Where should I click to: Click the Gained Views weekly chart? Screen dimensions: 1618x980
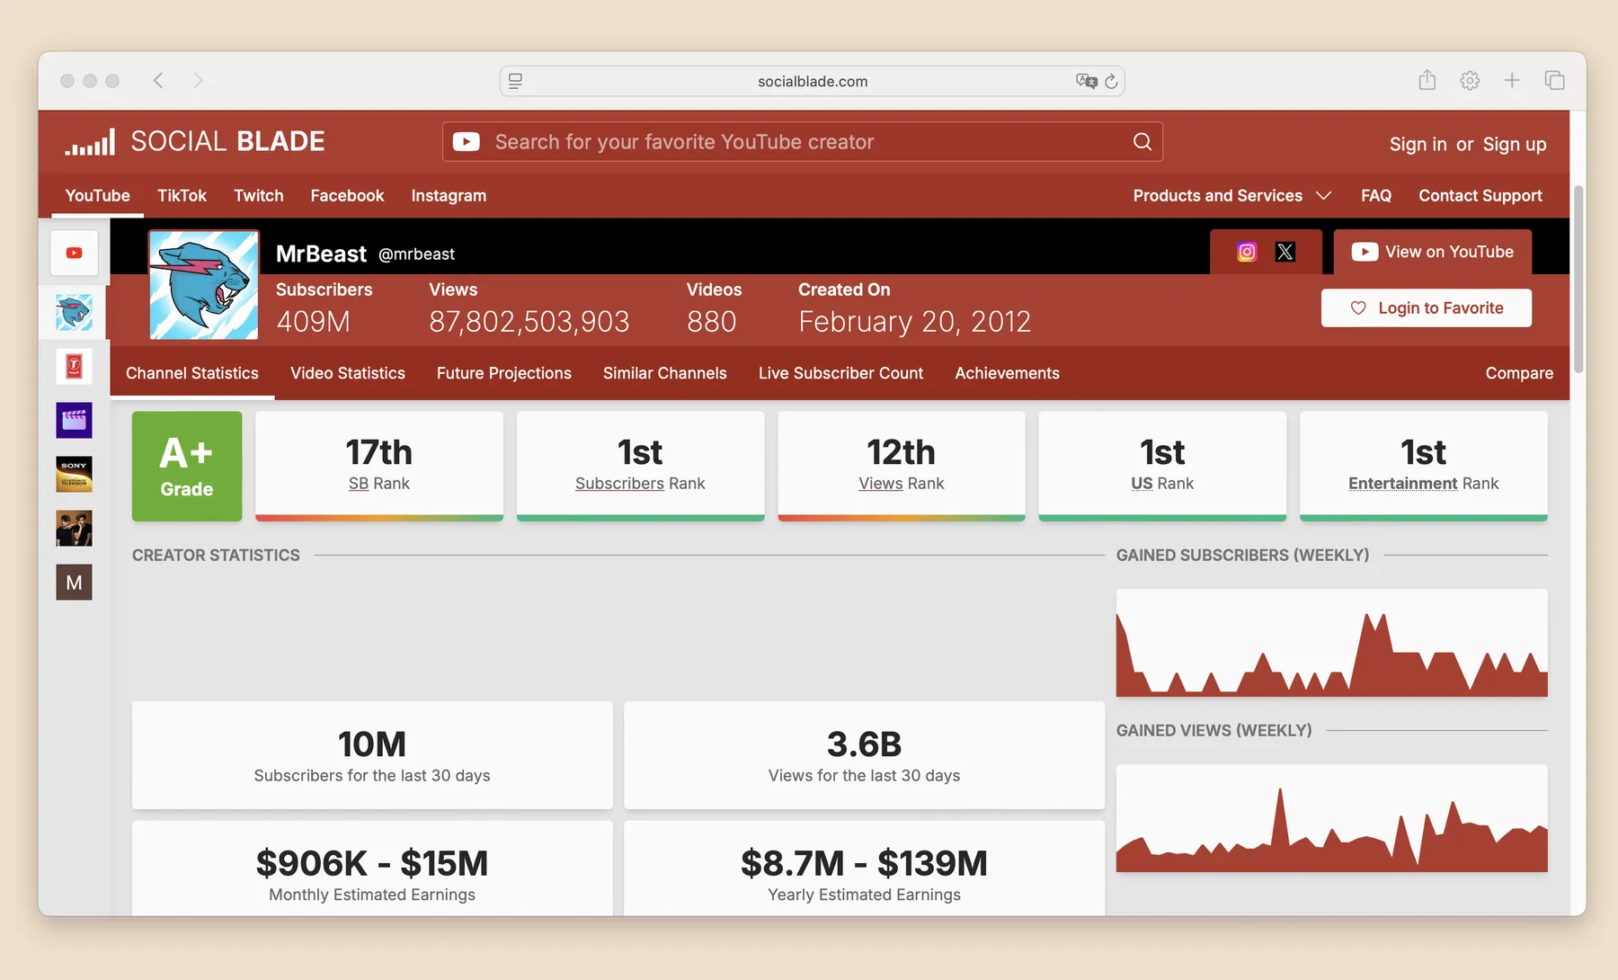(x=1332, y=818)
